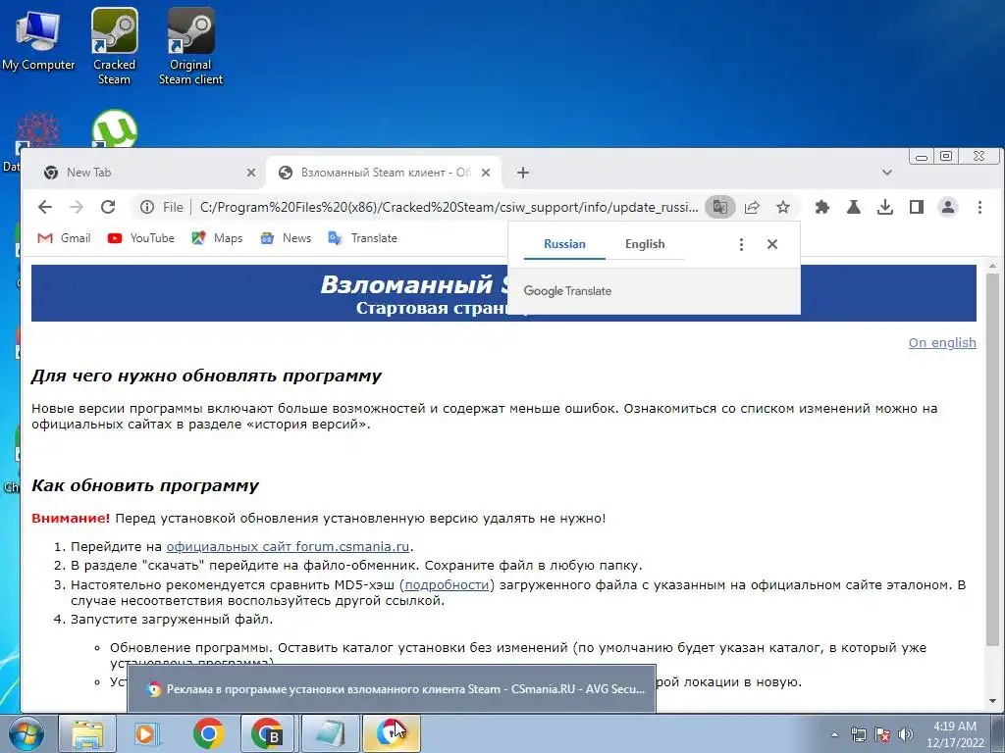Image resolution: width=1005 pixels, height=753 pixels.
Task: Click the scrollbar down arrow
Action: (992, 701)
